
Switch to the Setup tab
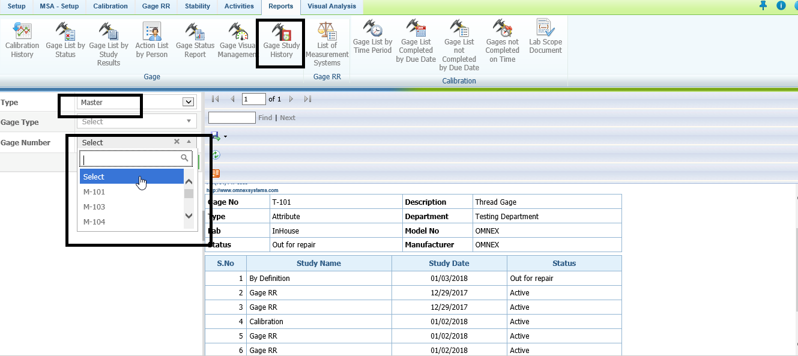tap(16, 7)
